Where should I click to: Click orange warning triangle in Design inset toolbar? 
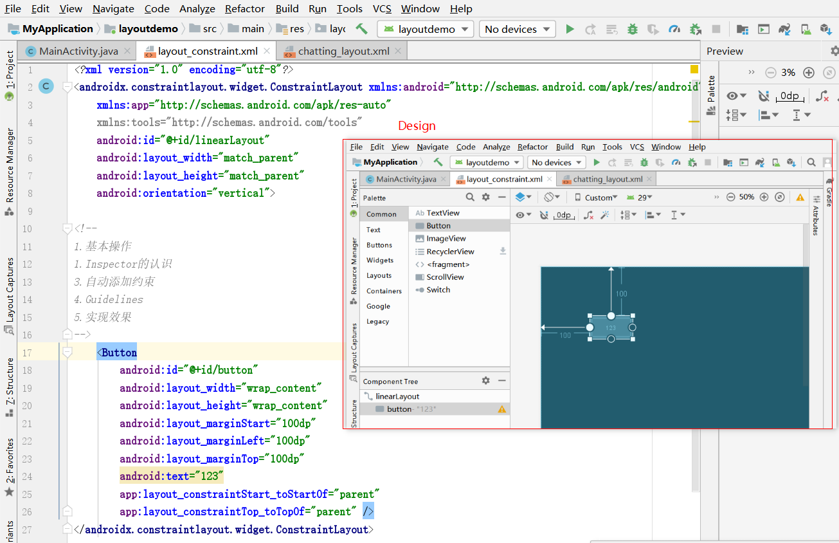coord(800,198)
